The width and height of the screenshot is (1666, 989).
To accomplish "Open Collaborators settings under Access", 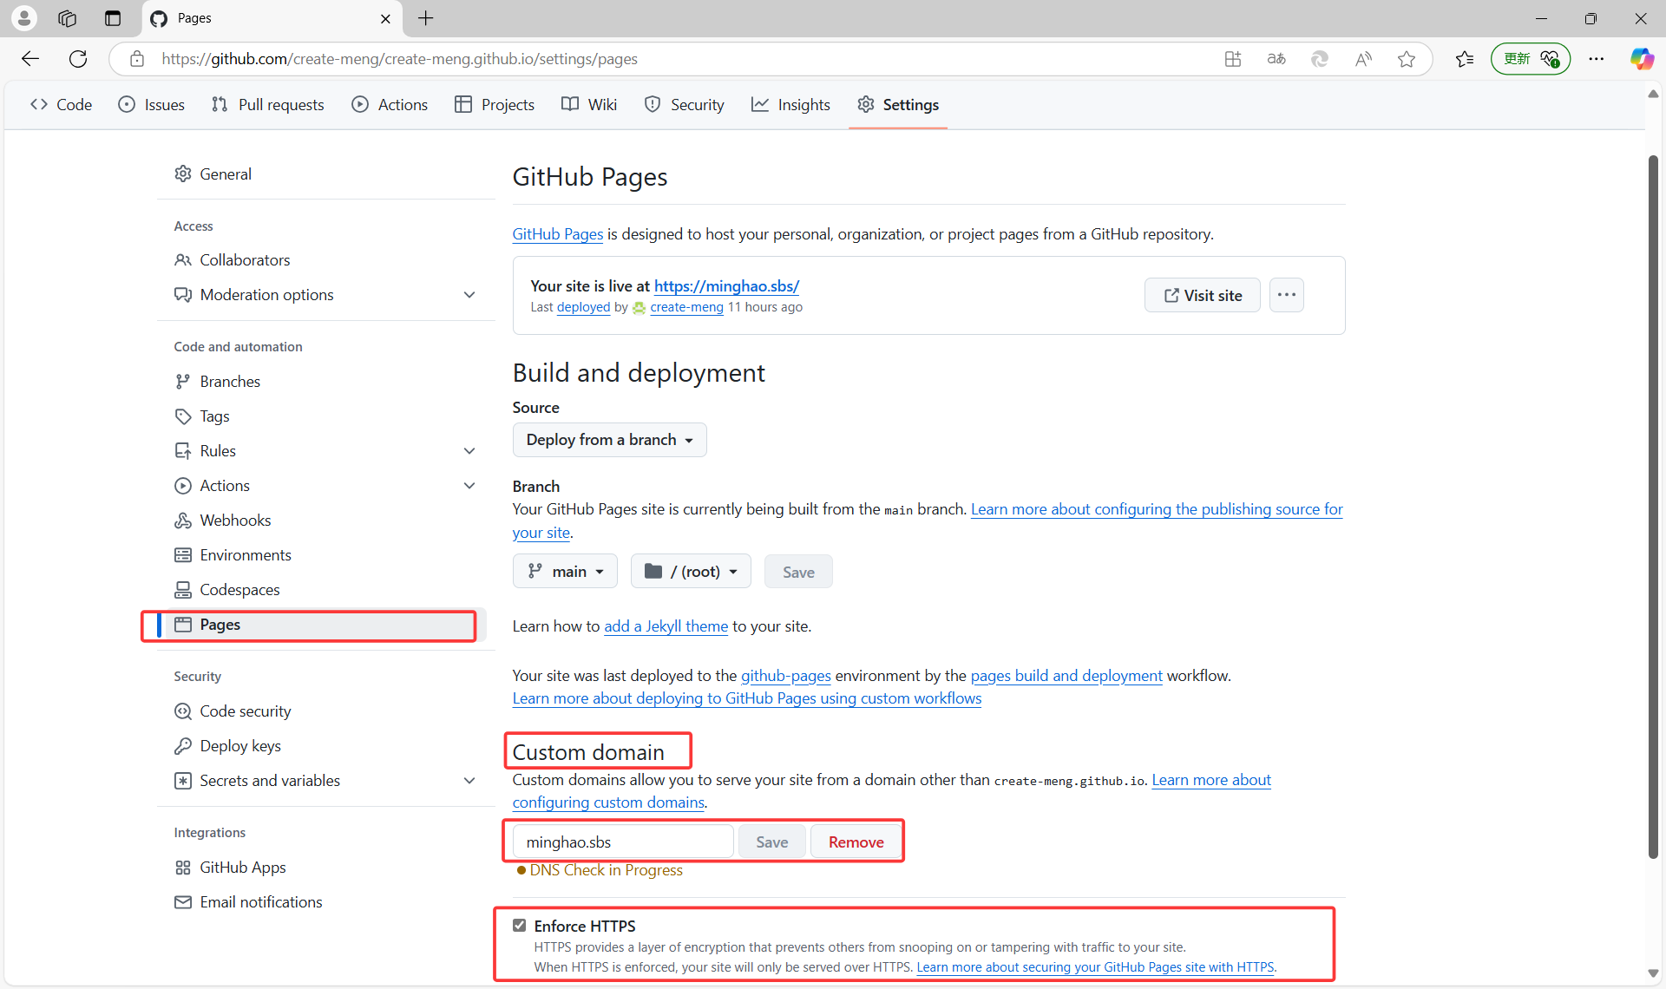I will [x=245, y=259].
